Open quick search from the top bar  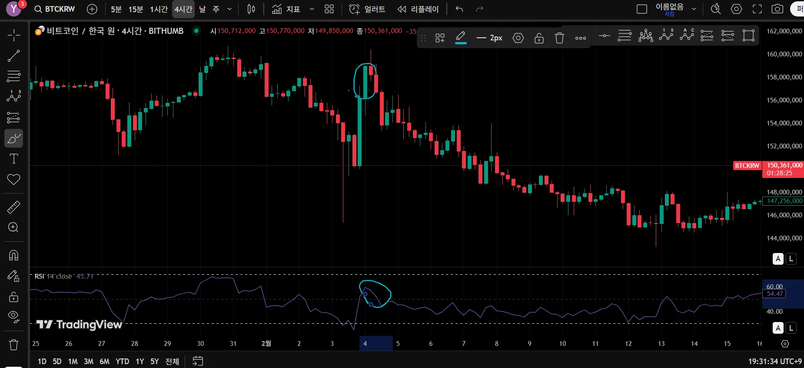click(716, 9)
